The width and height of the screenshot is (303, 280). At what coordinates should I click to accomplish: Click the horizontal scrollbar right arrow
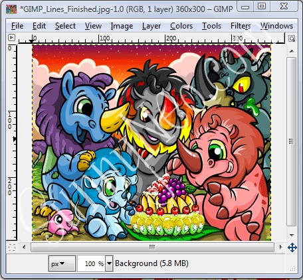click(x=280, y=247)
